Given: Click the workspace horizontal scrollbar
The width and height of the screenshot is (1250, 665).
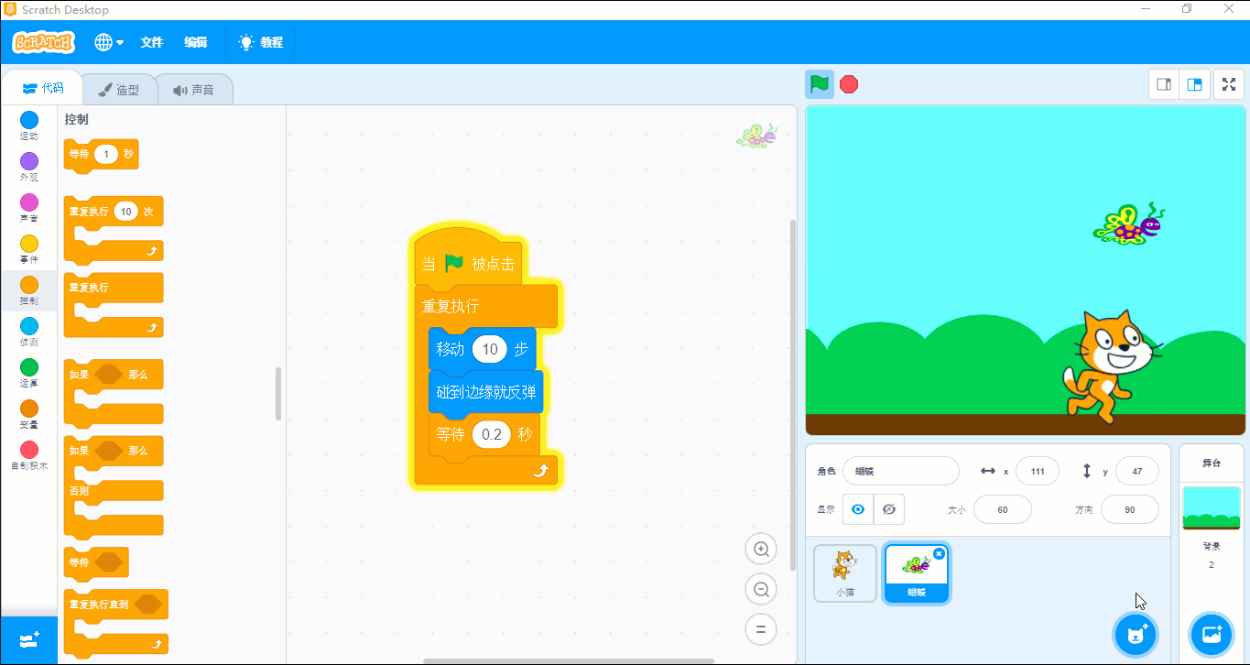Looking at the screenshot, I should point(569,660).
